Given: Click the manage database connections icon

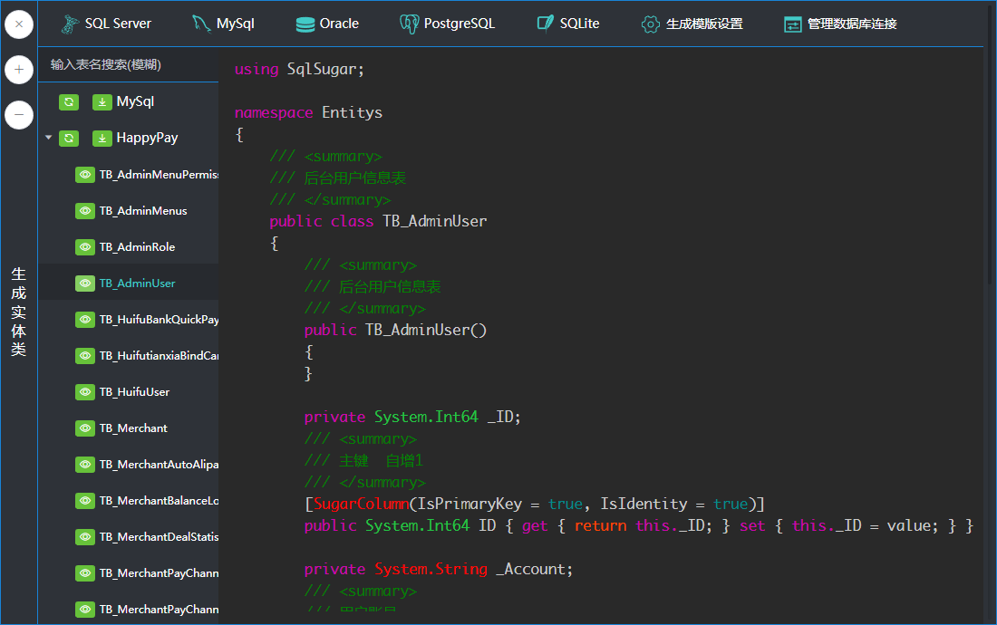Looking at the screenshot, I should (x=793, y=24).
